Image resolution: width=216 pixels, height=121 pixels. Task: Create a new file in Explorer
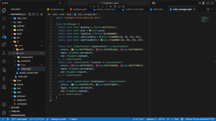click(30, 14)
